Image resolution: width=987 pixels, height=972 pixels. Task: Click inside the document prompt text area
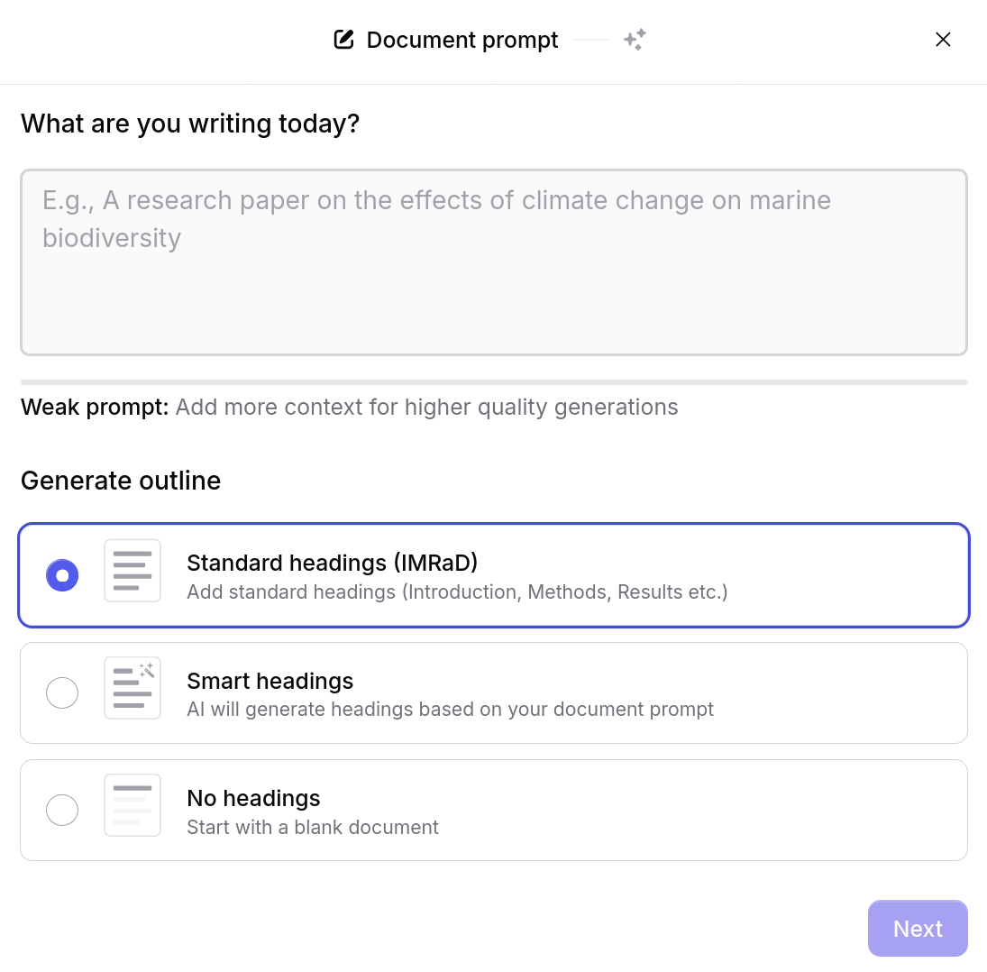click(494, 261)
